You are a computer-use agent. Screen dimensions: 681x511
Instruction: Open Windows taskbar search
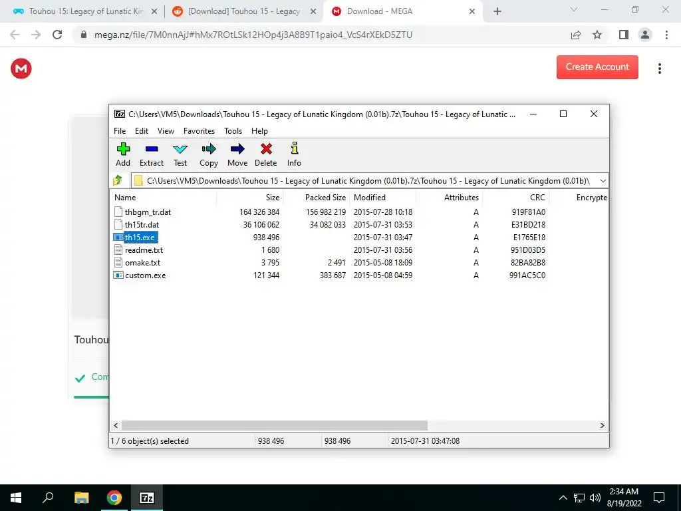(x=48, y=498)
